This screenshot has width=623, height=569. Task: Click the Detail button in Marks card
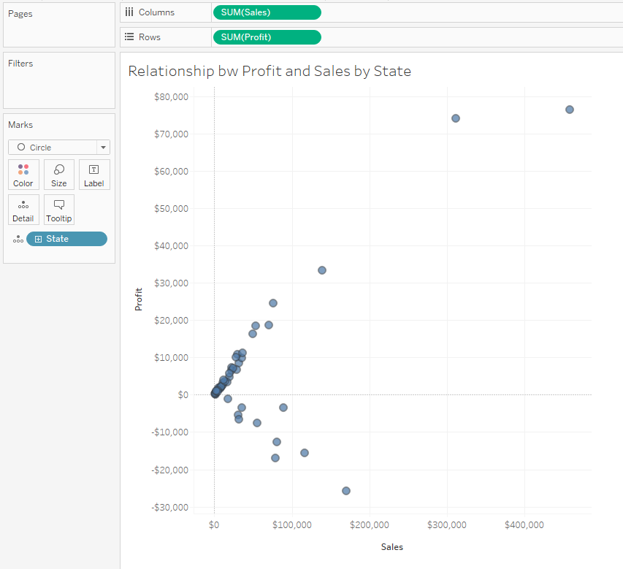(23, 210)
